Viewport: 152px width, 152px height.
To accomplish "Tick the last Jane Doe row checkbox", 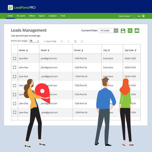I will pyautogui.click(x=14, y=112).
